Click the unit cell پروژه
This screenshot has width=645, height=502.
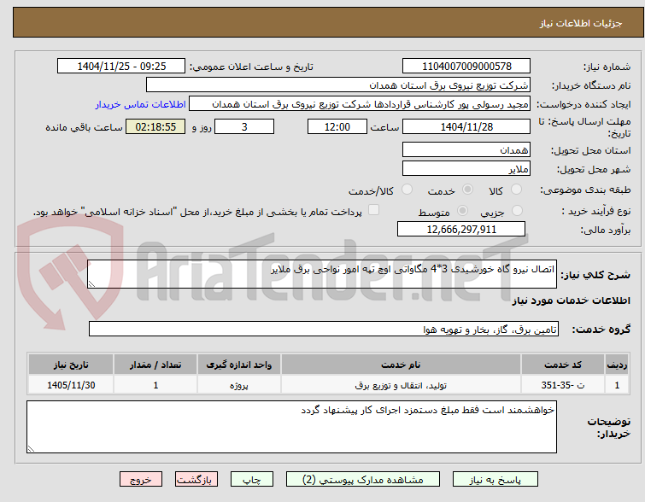(x=239, y=385)
